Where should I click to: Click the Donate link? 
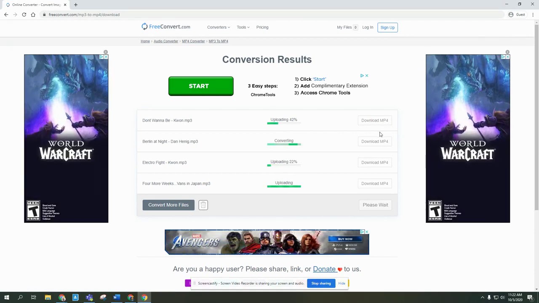pyautogui.click(x=324, y=269)
